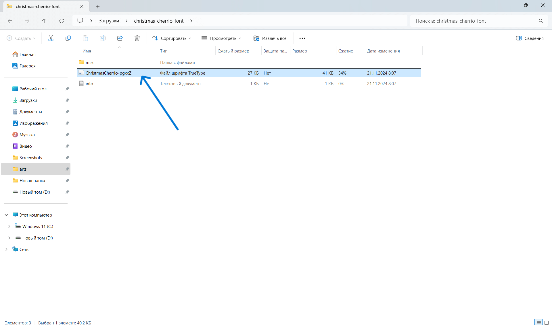Click the Copy icon in toolbar
Image resolution: width=552 pixels, height=325 pixels.
(68, 38)
